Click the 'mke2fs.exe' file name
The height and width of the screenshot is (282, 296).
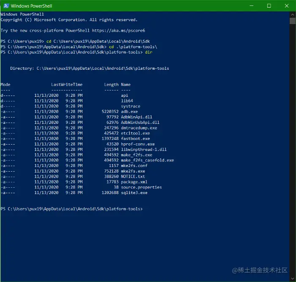point(133,171)
